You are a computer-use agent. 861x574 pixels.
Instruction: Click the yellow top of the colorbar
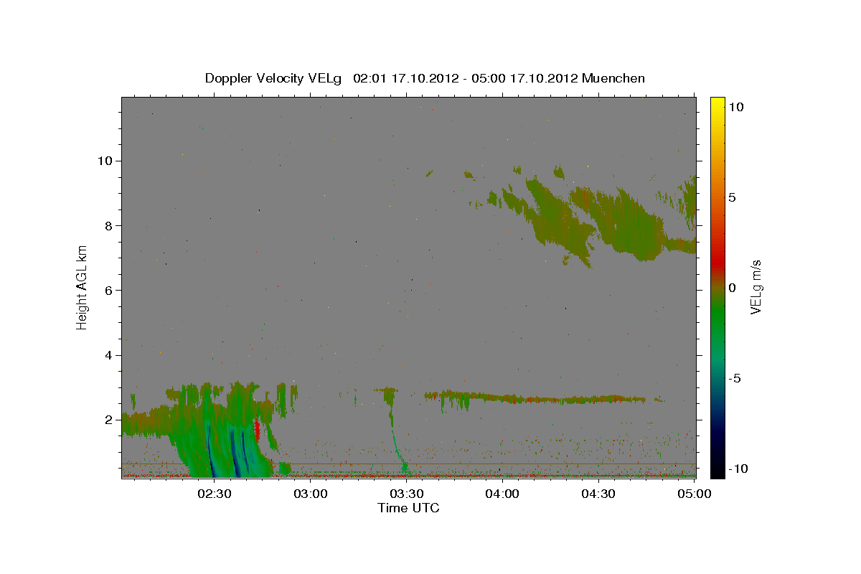pos(717,105)
